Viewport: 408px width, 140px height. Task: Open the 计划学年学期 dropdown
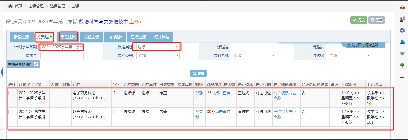(62, 47)
